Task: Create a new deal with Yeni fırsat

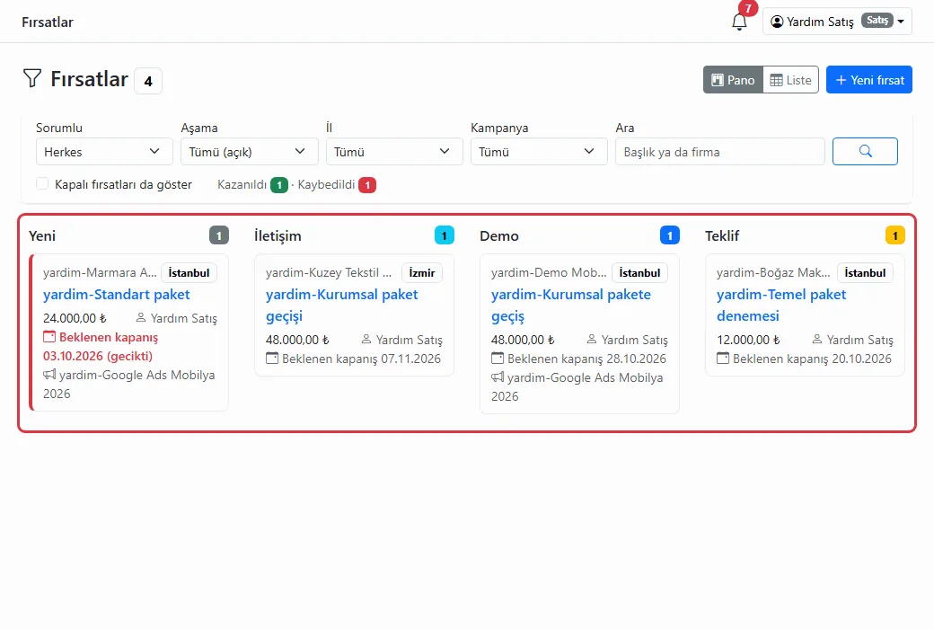Action: tap(869, 80)
